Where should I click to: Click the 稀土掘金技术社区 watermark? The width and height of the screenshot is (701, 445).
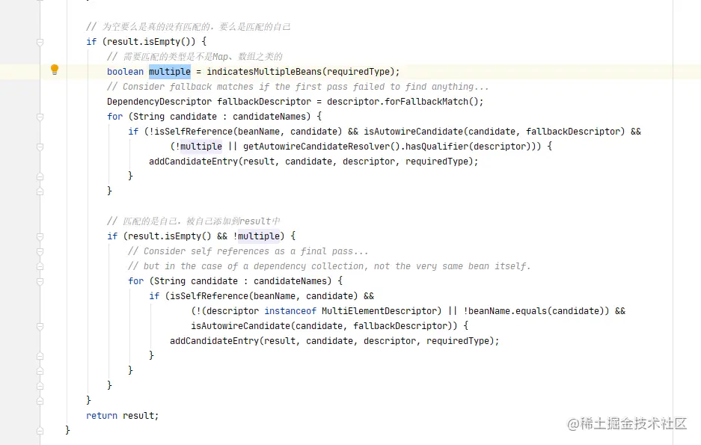627,423
